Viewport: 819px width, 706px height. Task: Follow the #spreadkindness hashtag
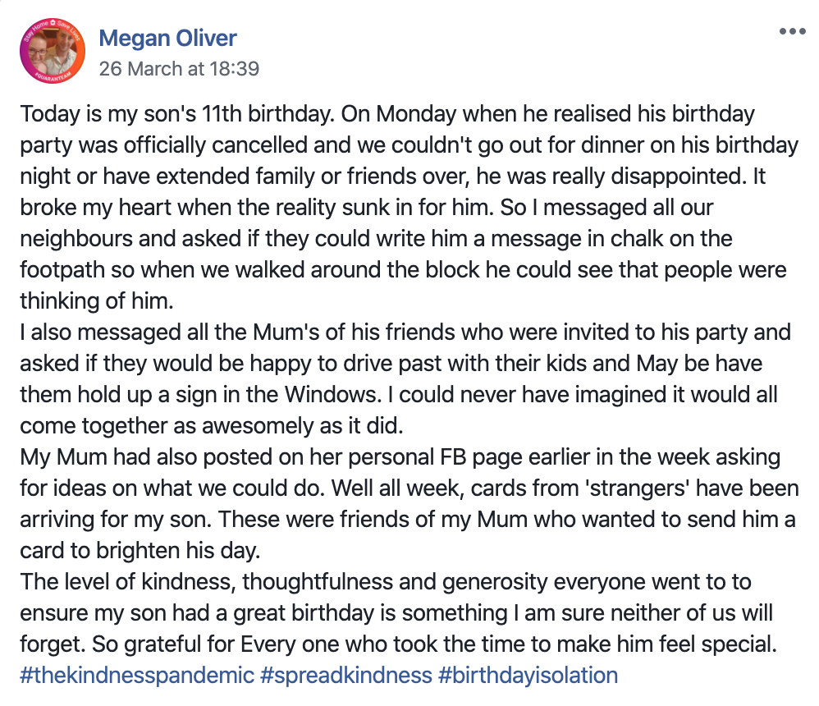pyautogui.click(x=345, y=675)
